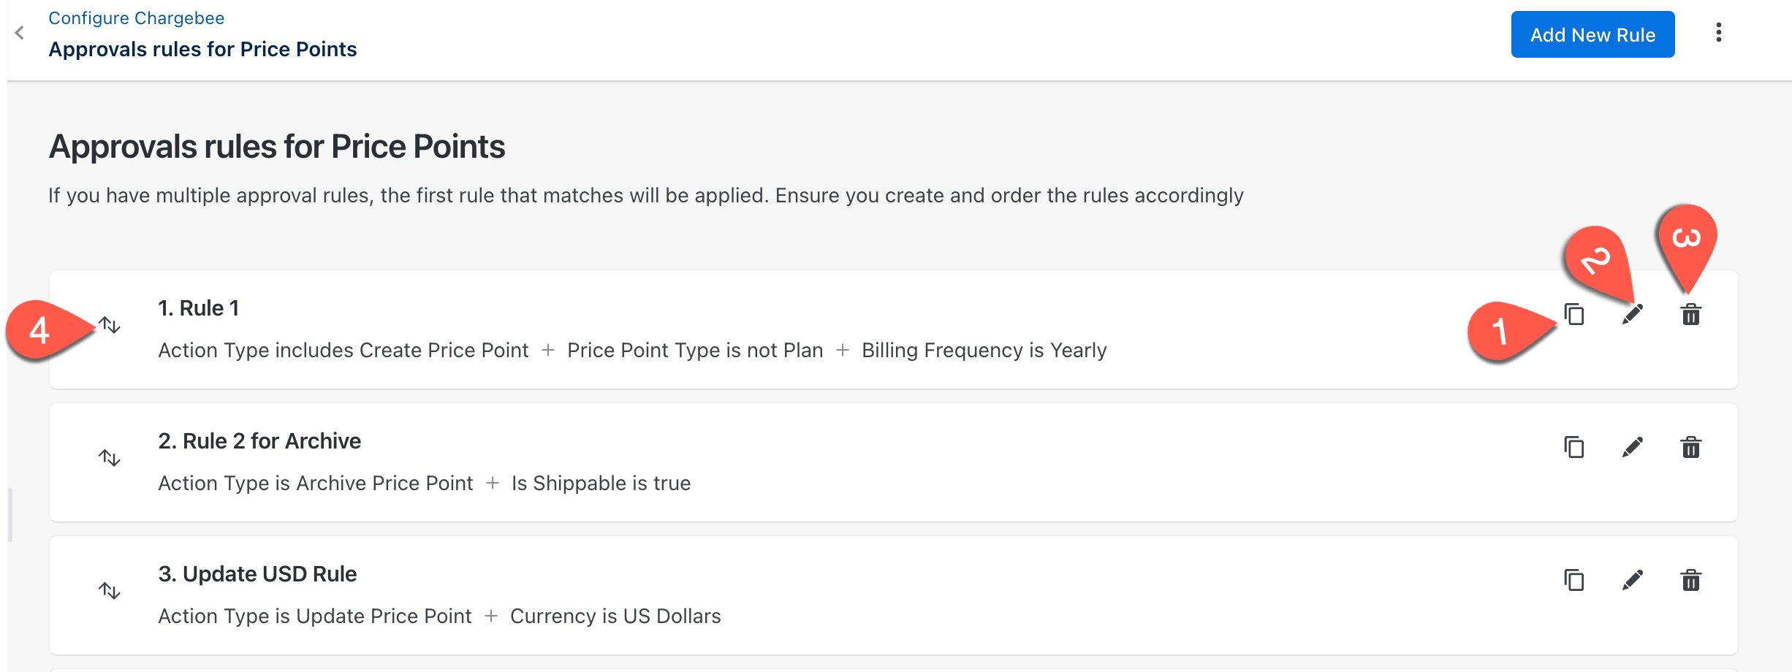
Task: Reorder Rule 1 with arrows icon
Action: click(x=110, y=325)
